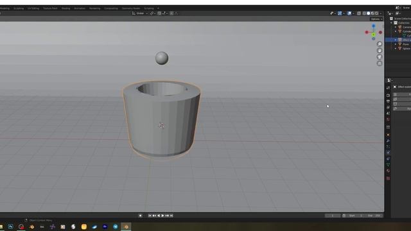Screen dimensions: 411x231
Task: Click the right red X axis gizmo ball
Action: [x=380, y=33]
